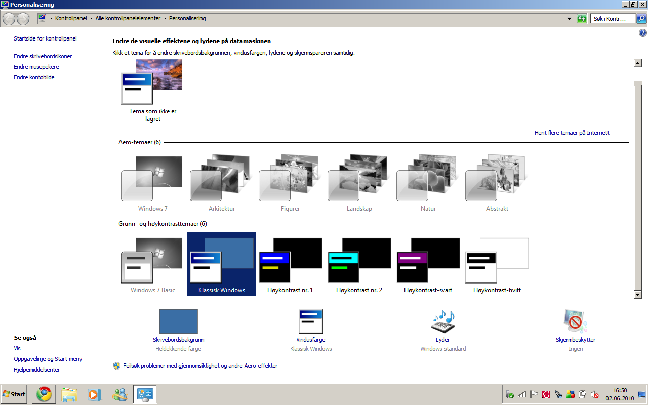Screen dimensions: 648x405
Task: Go back with the back arrow button
Action: (x=9, y=19)
